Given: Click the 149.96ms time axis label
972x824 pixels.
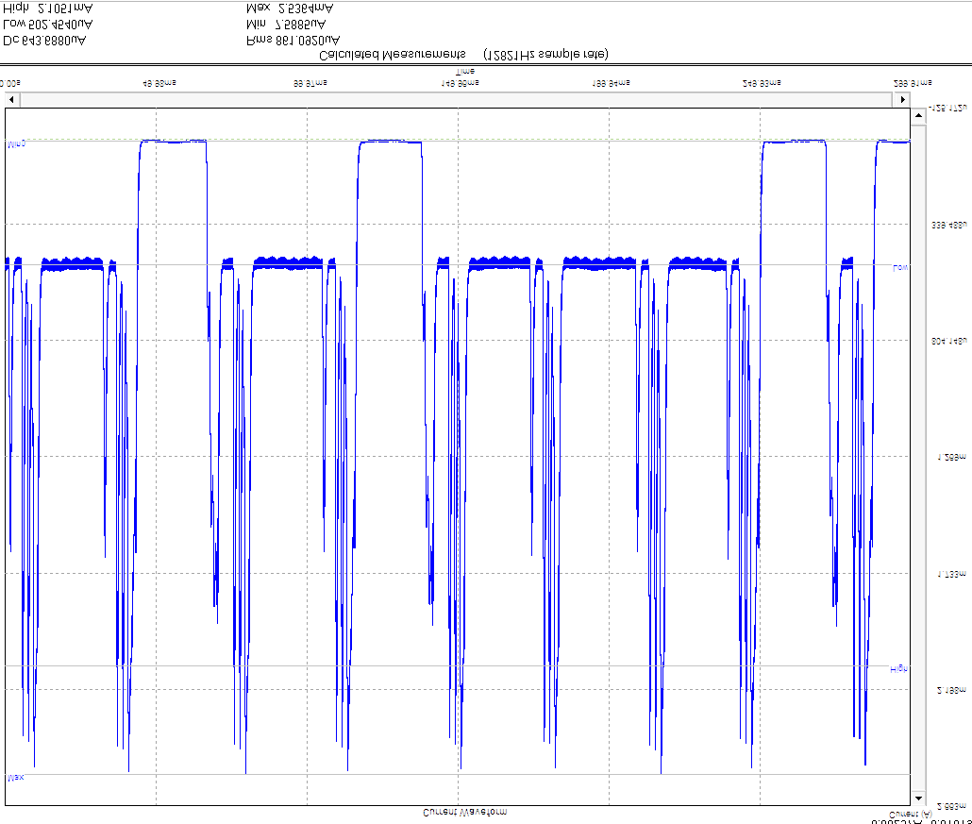Looking at the screenshot, I should tap(460, 82).
